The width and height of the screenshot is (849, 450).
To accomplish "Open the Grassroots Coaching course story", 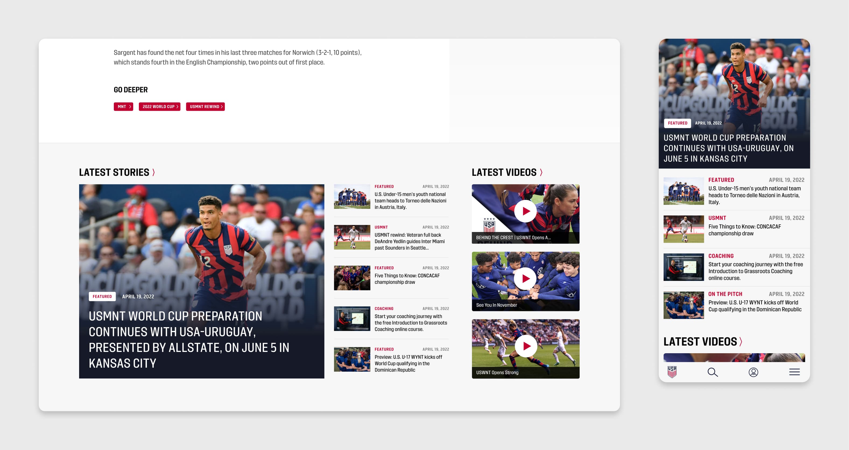I will [x=410, y=323].
